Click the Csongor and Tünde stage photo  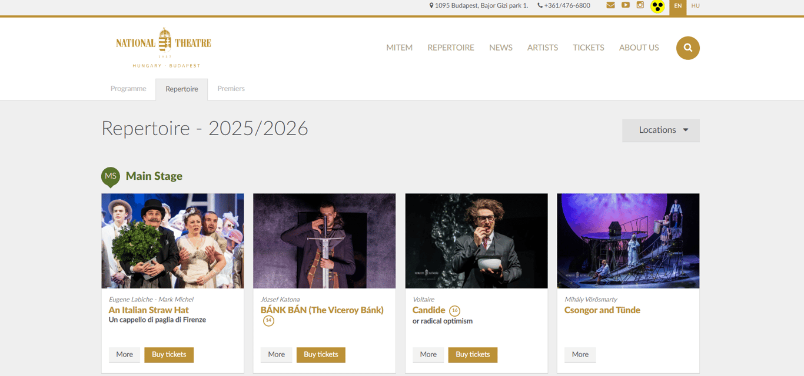pyautogui.click(x=628, y=241)
